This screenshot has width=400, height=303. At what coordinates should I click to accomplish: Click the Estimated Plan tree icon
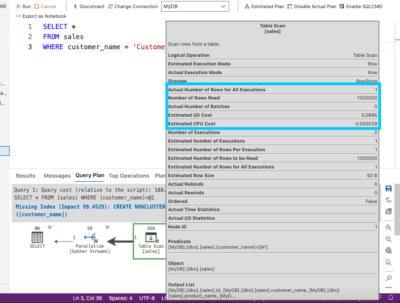click(247, 7)
